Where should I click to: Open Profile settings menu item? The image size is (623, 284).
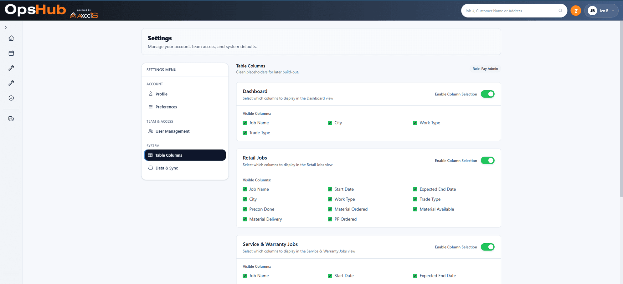coord(161,94)
